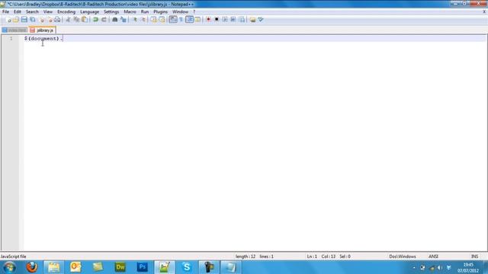The width and height of the screenshot is (488, 274).
Task: Open the Windows Start menu orb
Action: click(9, 267)
